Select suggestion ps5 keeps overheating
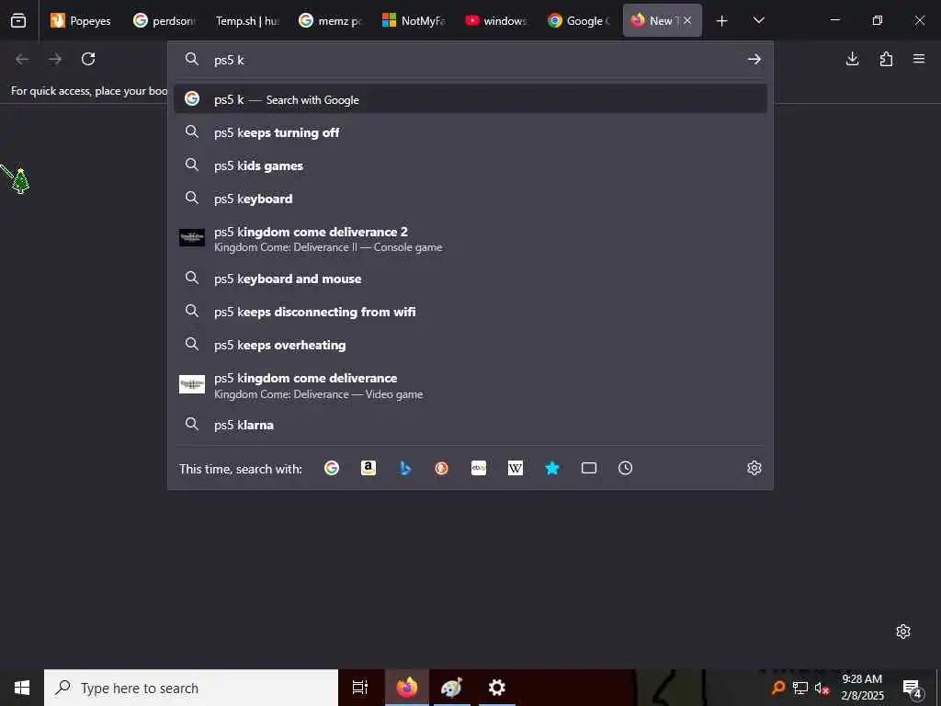 click(470, 345)
